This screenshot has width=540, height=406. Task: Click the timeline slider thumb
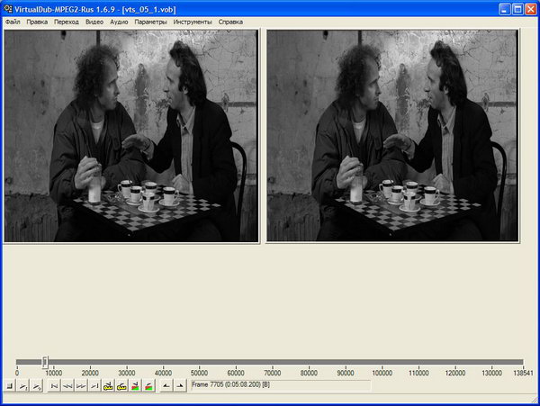point(45,362)
